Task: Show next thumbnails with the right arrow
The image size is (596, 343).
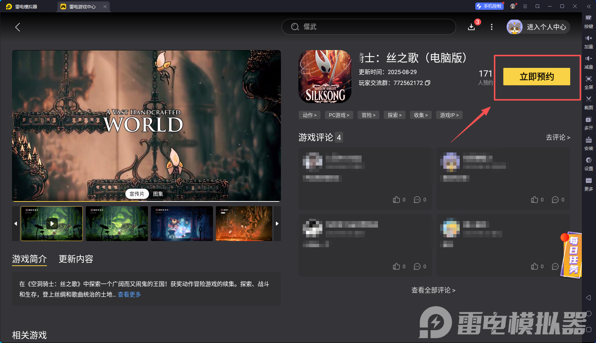Action: tap(277, 224)
